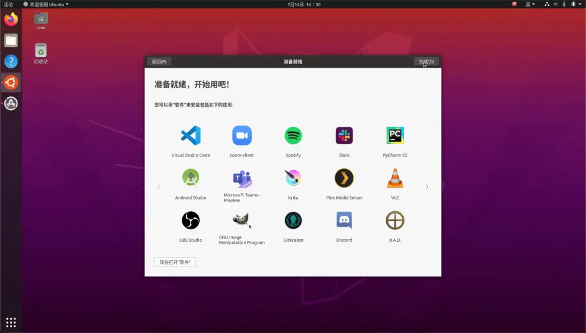586x333 pixels.
Task: Select the Android Studio icon
Action: click(190, 178)
